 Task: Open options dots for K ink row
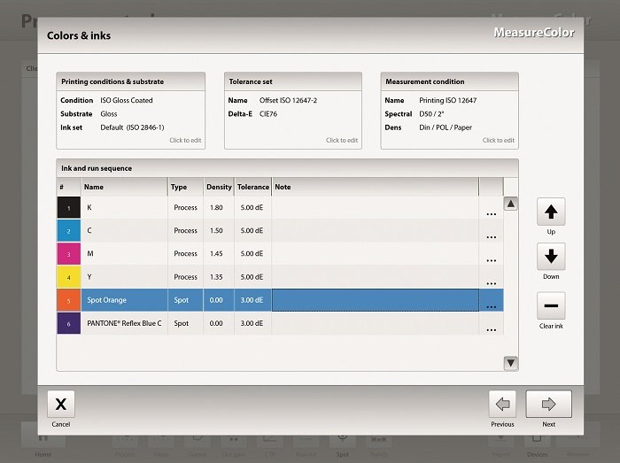(x=491, y=213)
